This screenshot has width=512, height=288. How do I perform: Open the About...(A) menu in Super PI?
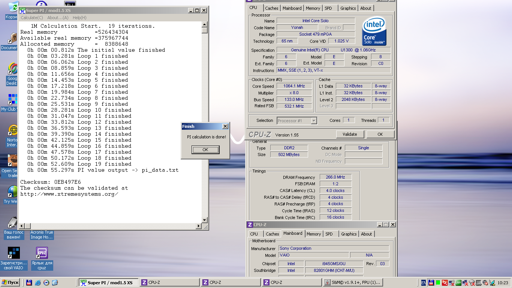tap(58, 18)
